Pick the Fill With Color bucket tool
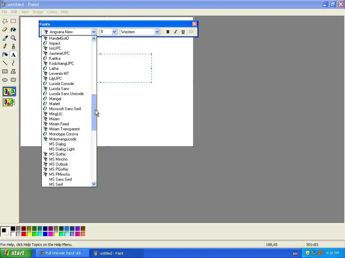Image resolution: width=345 pixels, height=258 pixels. (13, 30)
